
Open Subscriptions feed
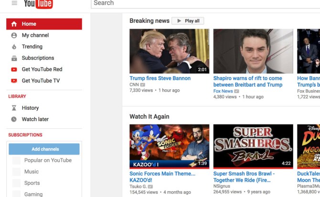pos(38,58)
